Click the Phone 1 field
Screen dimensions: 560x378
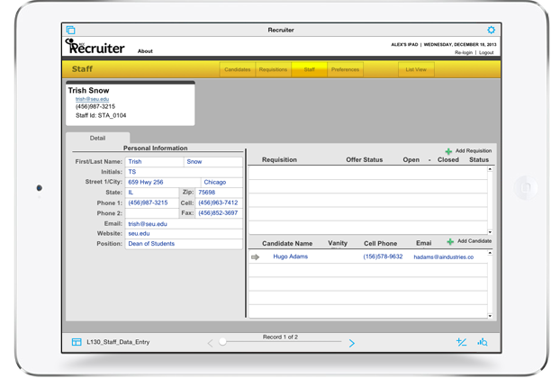click(152, 203)
